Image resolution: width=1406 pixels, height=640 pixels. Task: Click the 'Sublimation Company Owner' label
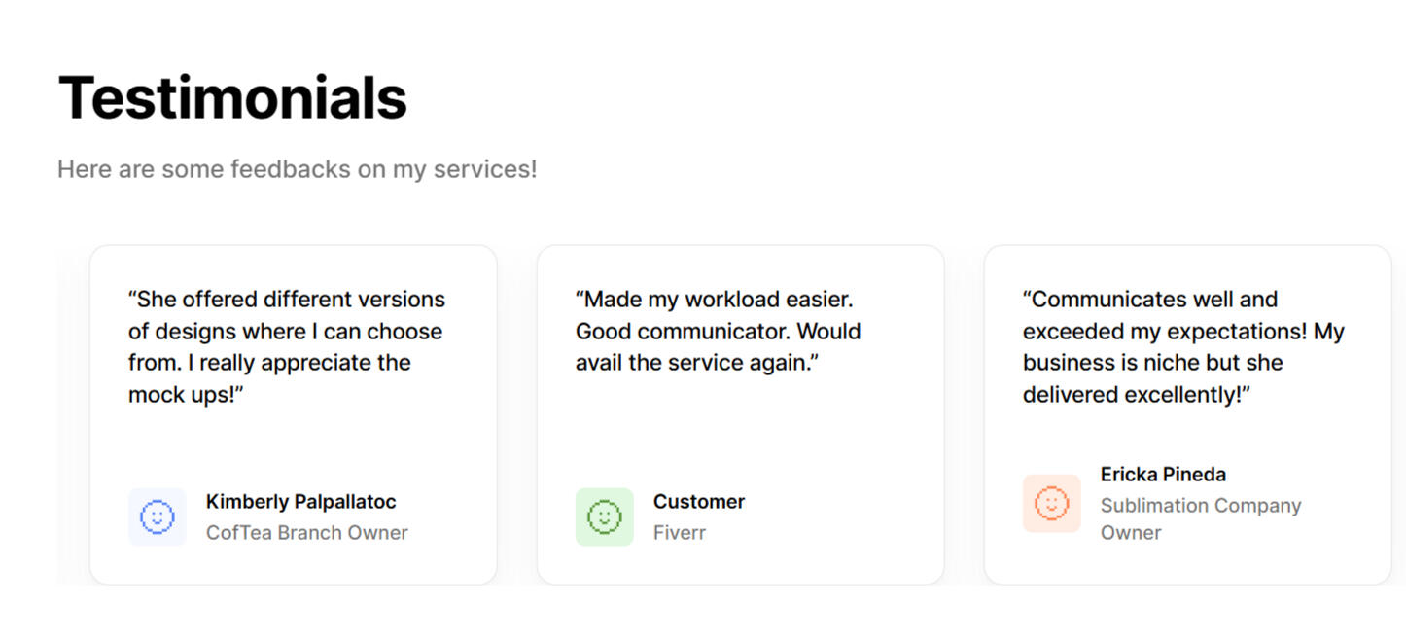1200,518
